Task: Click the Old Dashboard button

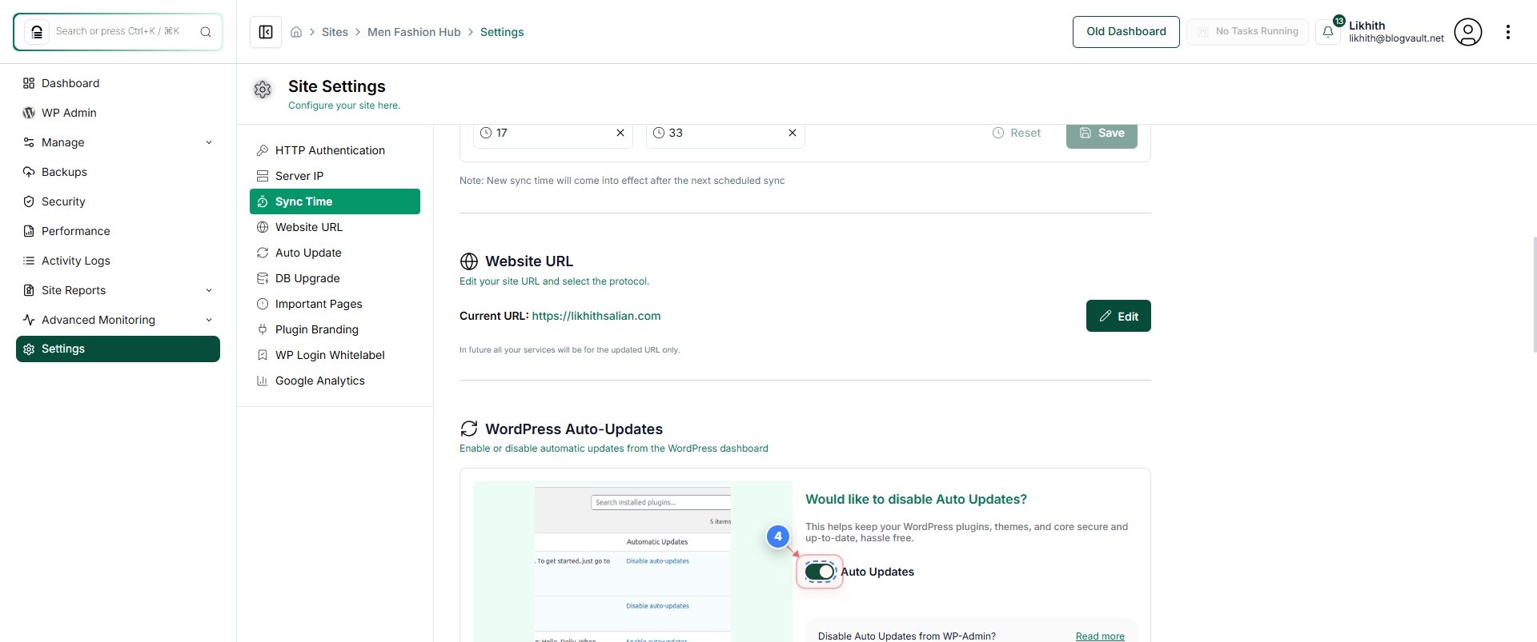Action: click(1126, 32)
